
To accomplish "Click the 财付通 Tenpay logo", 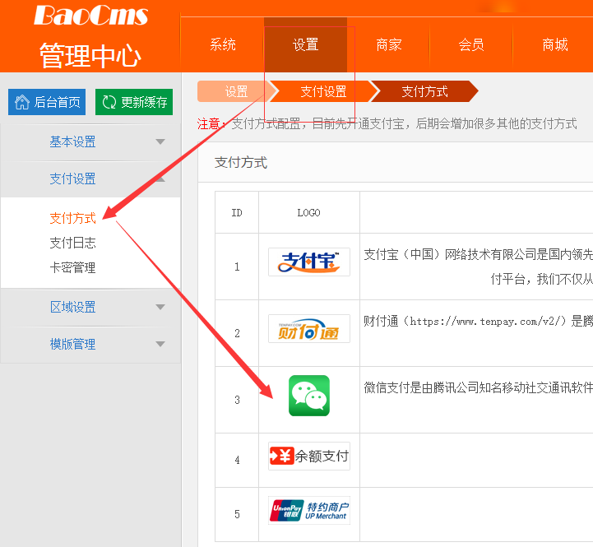I will [309, 328].
